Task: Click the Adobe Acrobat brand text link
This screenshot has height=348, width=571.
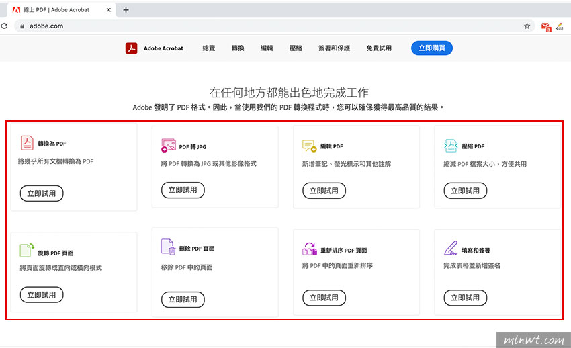Action: coord(163,48)
